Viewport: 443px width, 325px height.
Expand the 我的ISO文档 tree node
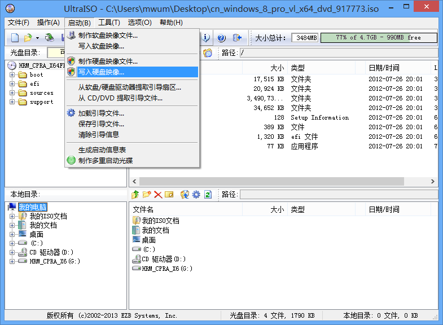(x=12, y=216)
